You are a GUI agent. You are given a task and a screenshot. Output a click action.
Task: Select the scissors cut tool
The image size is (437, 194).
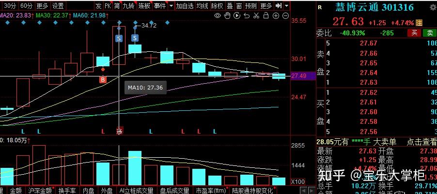(x=255, y=16)
